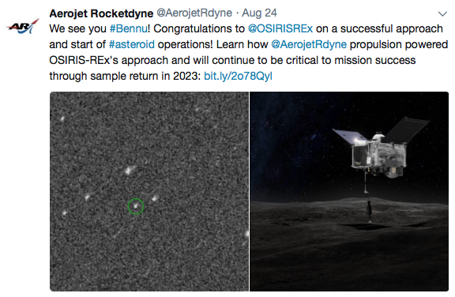Open the Aug 24 tweet timestamp
This screenshot has width=455, height=297.
coord(259,13)
